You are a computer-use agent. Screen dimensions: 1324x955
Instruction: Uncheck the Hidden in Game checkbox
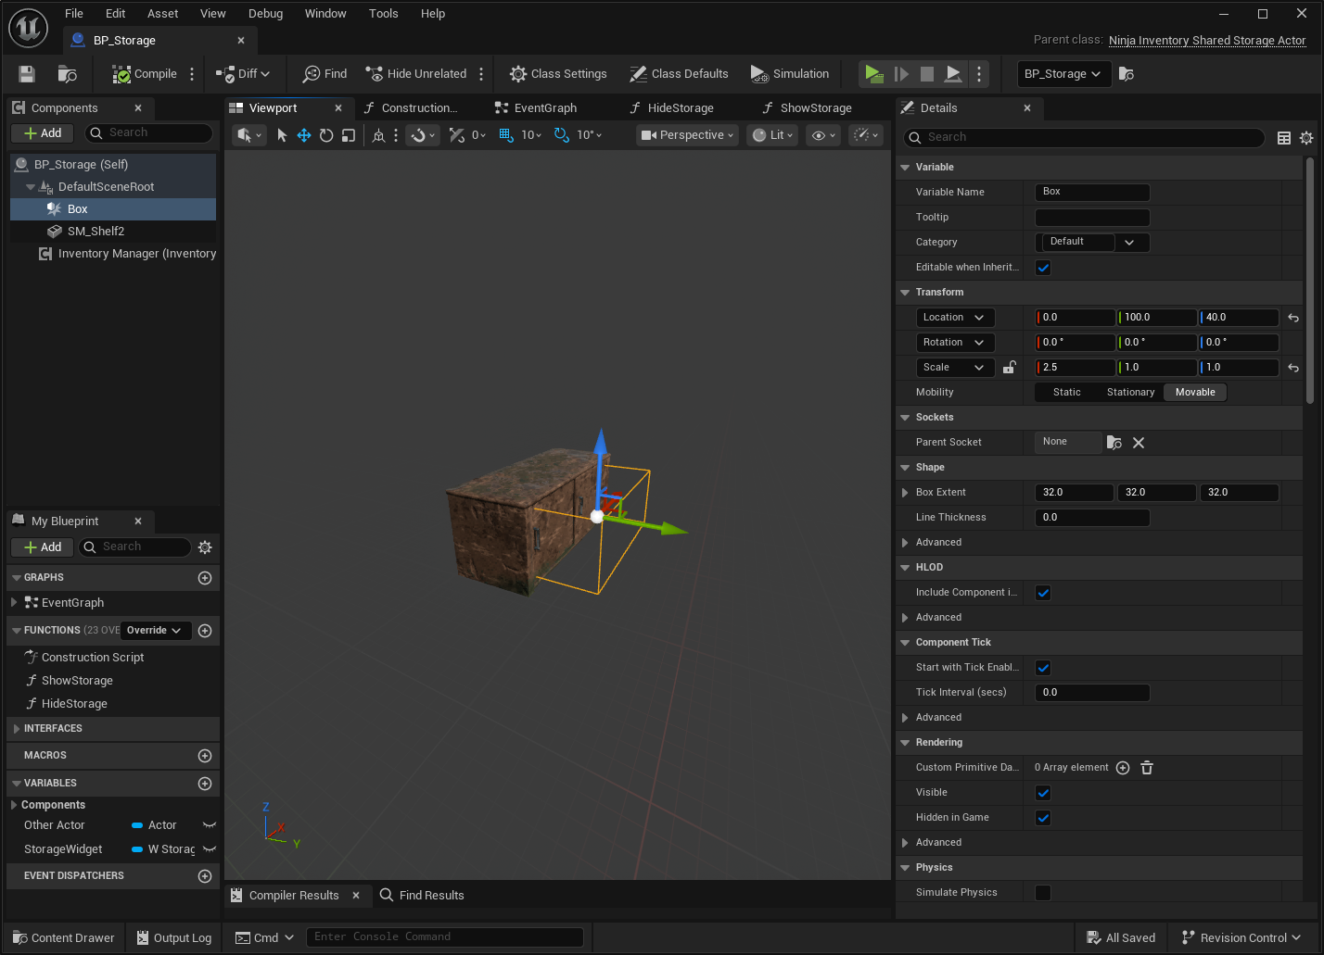pyautogui.click(x=1043, y=818)
